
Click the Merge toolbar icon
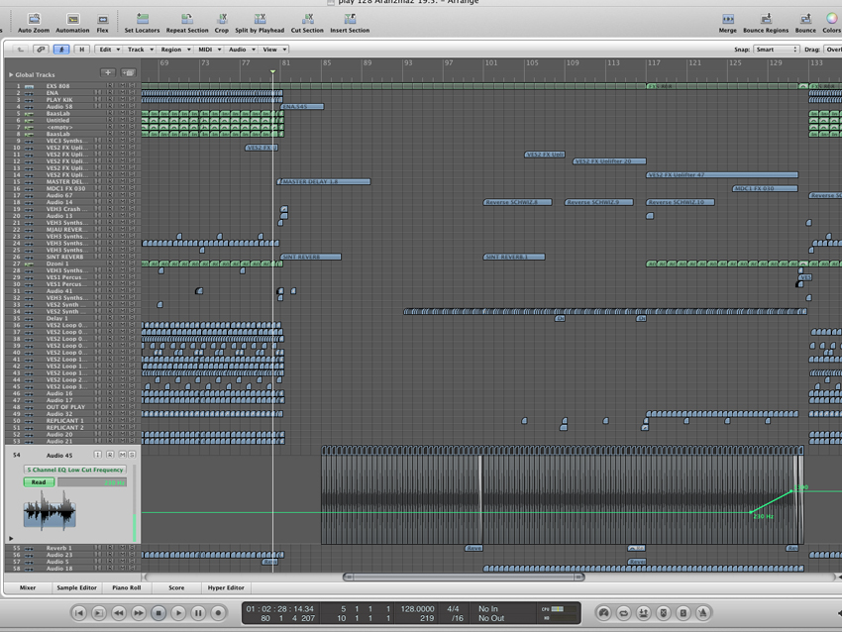(728, 19)
